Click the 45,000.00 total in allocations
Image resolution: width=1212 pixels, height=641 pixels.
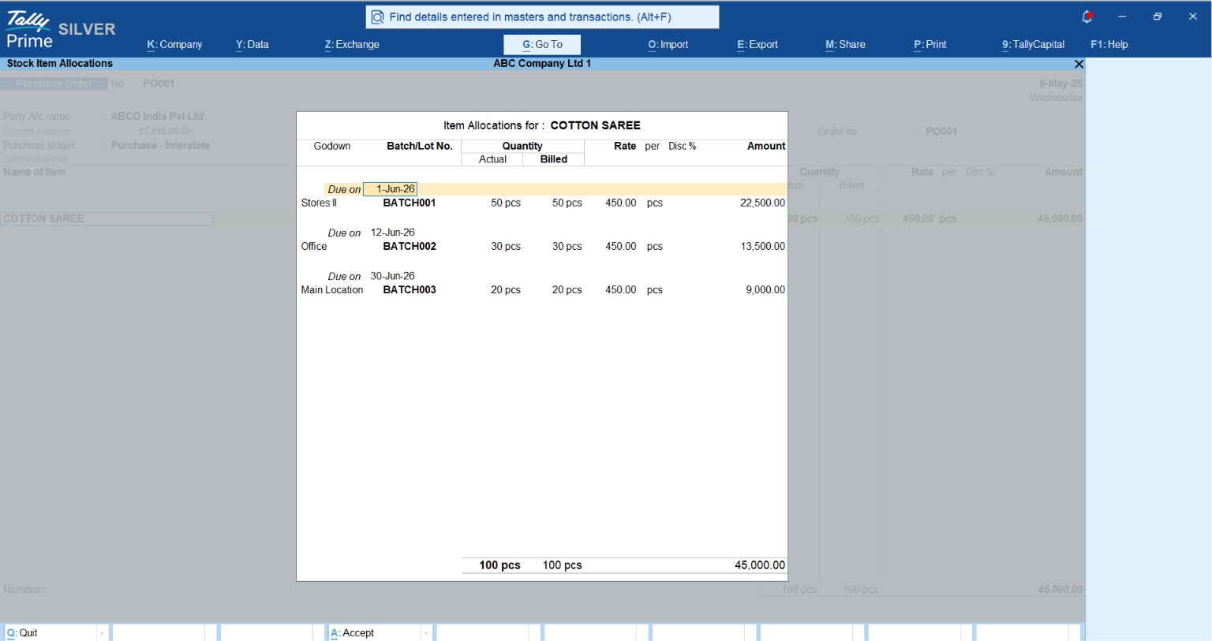tap(760, 565)
